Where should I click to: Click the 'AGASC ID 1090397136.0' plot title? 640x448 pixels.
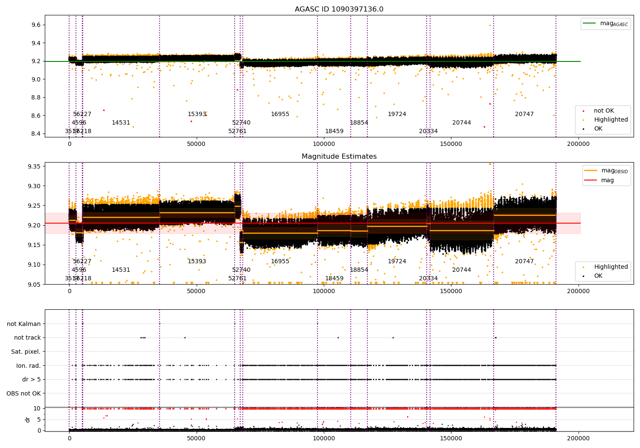click(x=339, y=9)
